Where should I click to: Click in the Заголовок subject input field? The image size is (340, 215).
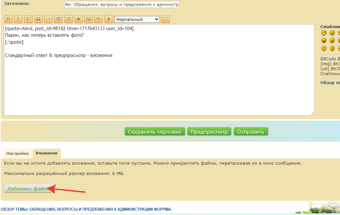click(122, 4)
